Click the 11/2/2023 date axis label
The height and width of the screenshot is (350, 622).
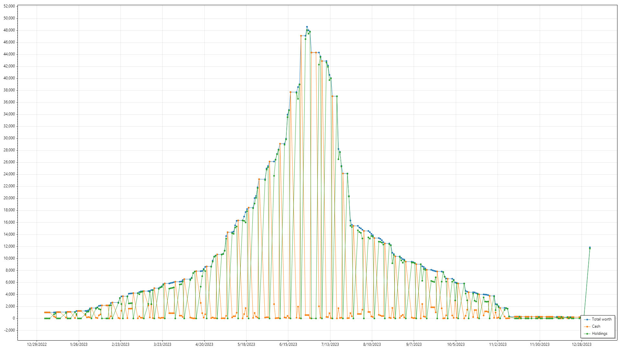[x=498, y=344]
